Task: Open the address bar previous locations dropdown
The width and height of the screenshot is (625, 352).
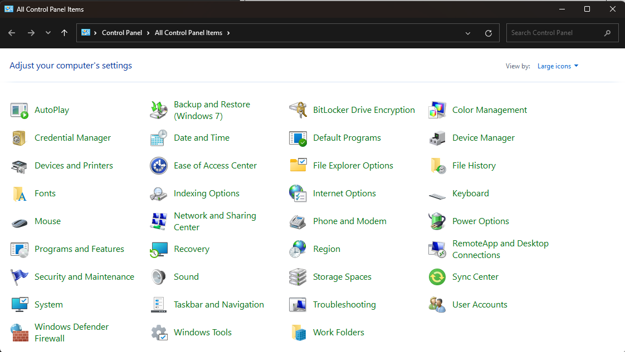Action: (x=468, y=33)
